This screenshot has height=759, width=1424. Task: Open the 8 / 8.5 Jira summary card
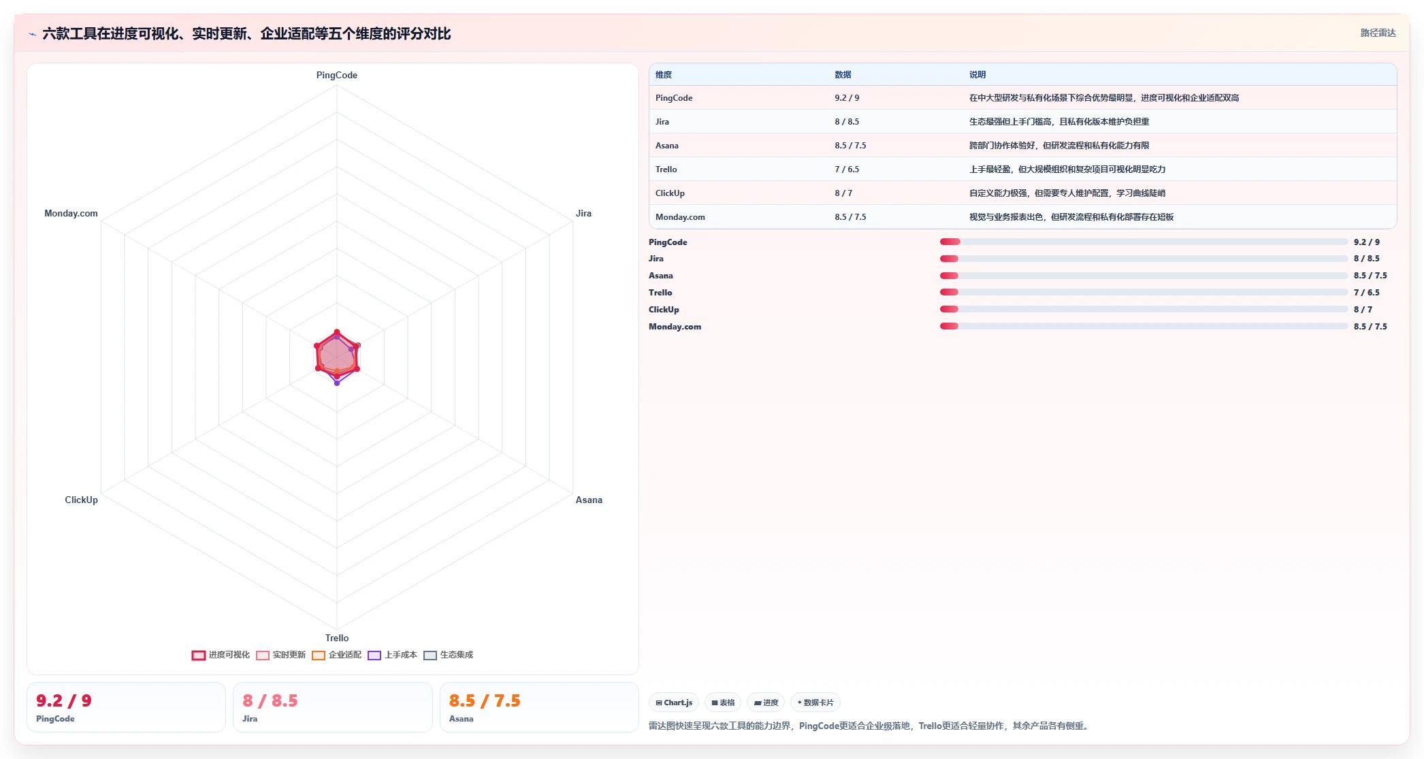[x=333, y=707]
